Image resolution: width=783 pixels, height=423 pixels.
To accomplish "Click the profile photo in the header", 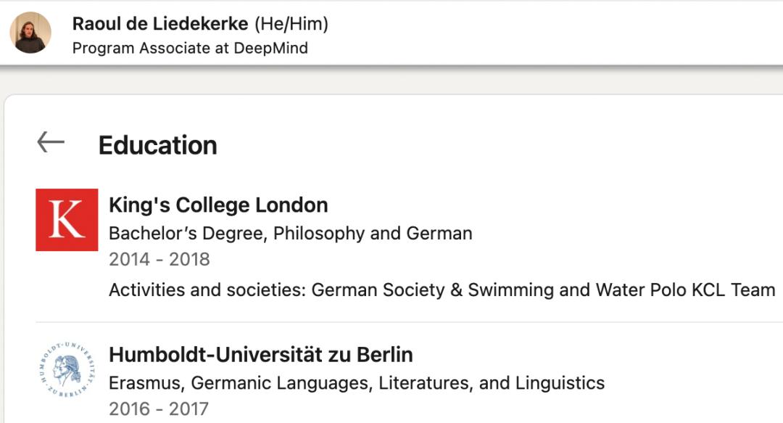I will point(30,33).
